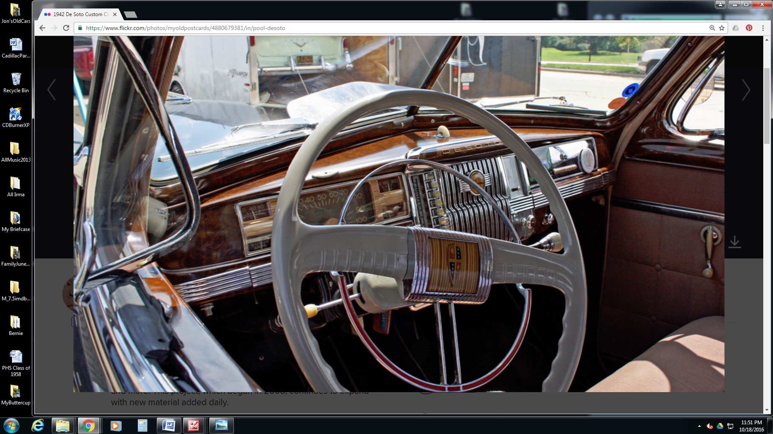
Task: Switch to Chrome in the taskbar
Action: click(89, 426)
